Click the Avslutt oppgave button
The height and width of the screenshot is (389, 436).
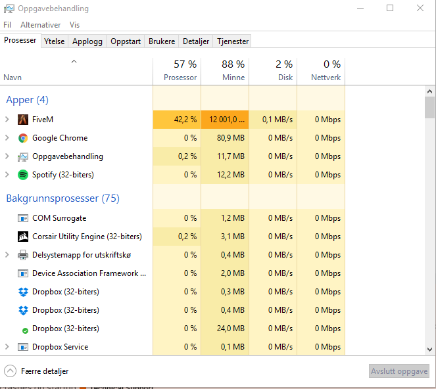(x=399, y=371)
